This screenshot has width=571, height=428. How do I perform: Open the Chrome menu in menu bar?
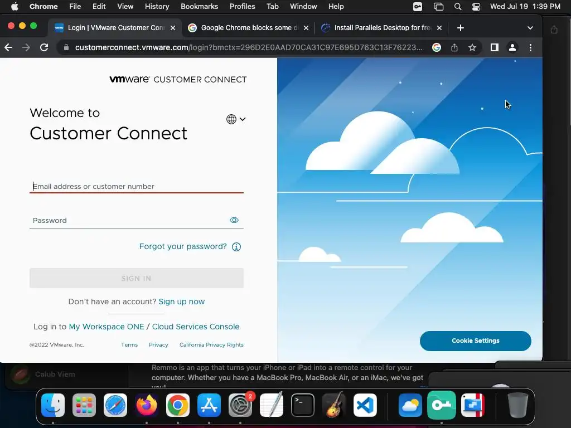click(x=43, y=6)
